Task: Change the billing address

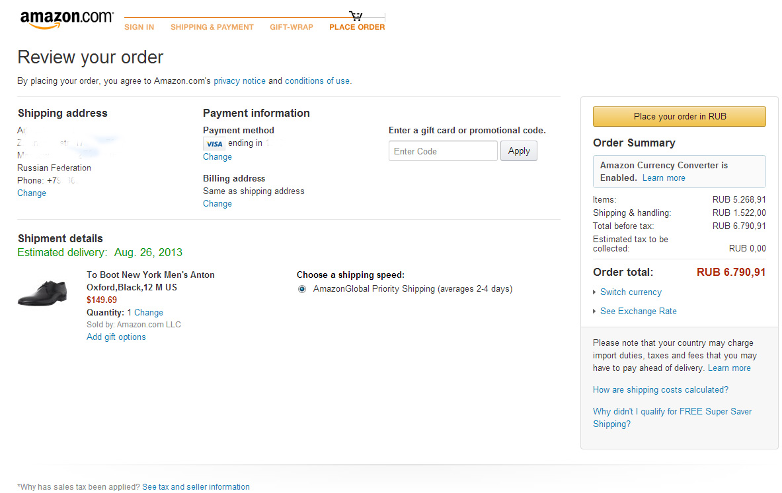Action: [x=217, y=204]
